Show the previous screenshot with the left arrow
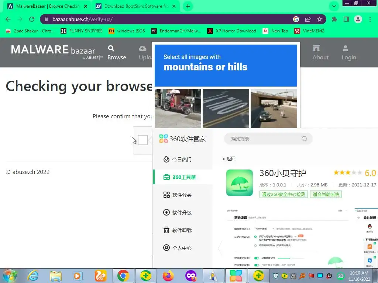 [x=220, y=248]
